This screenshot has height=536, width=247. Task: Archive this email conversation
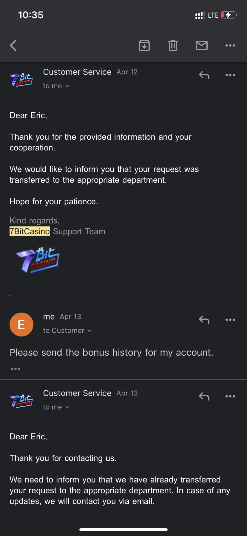pyautogui.click(x=144, y=46)
